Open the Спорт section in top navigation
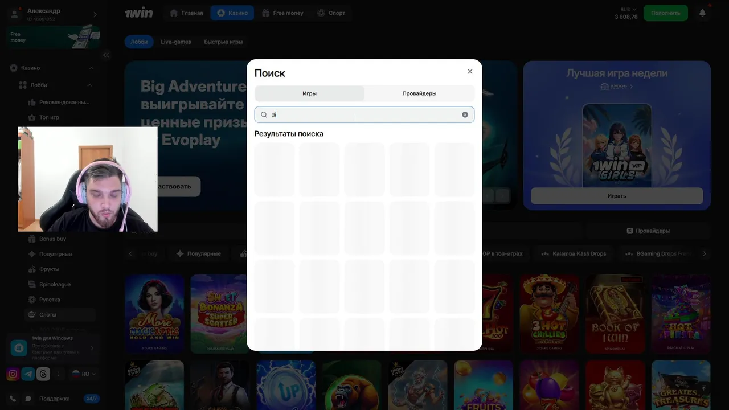Image resolution: width=729 pixels, height=410 pixels. click(331, 13)
